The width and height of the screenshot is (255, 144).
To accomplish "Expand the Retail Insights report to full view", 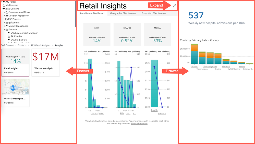I will click(x=174, y=6).
